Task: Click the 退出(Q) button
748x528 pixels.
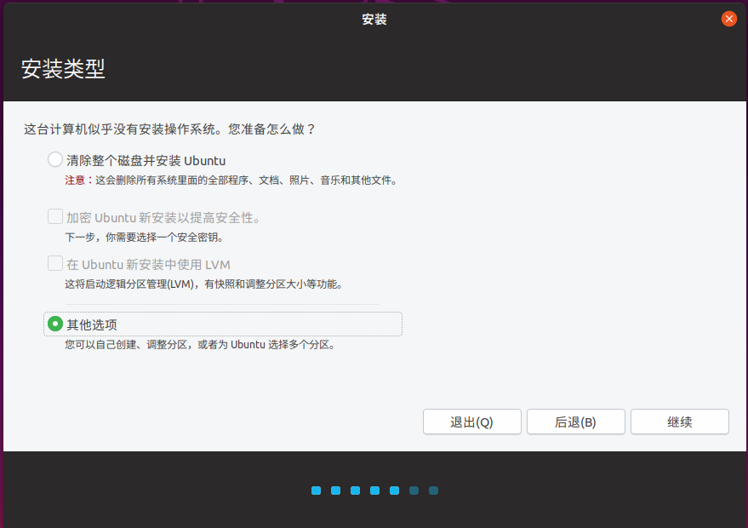Action: [471, 422]
